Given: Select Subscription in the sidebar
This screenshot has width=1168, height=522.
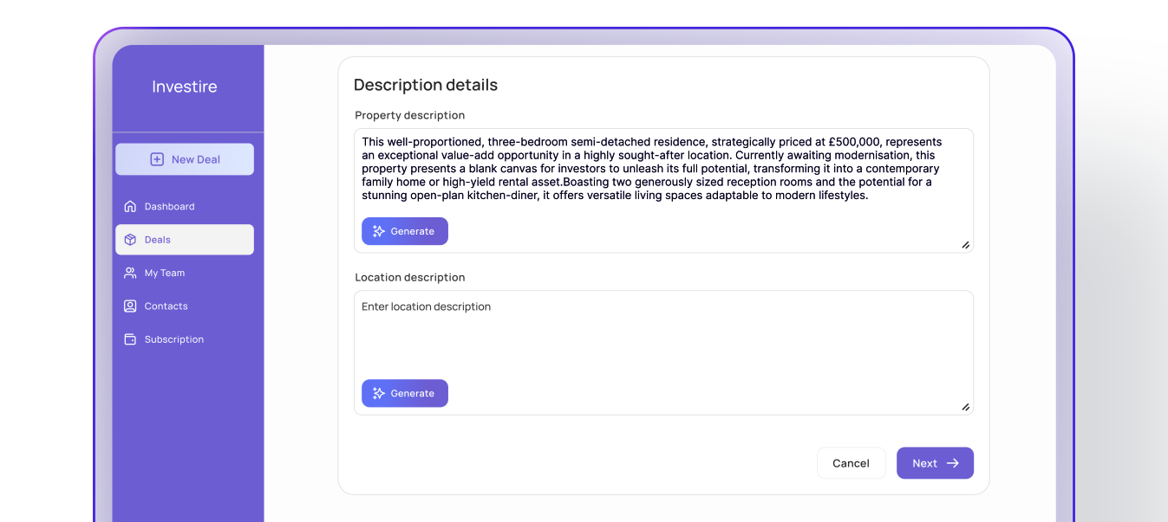Looking at the screenshot, I should pyautogui.click(x=173, y=339).
